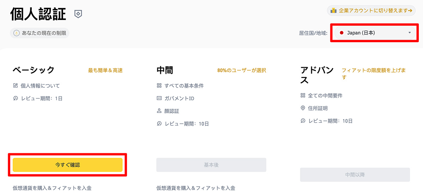
Task: Click the location pin icon beside 住所証明
Action: pyautogui.click(x=303, y=108)
